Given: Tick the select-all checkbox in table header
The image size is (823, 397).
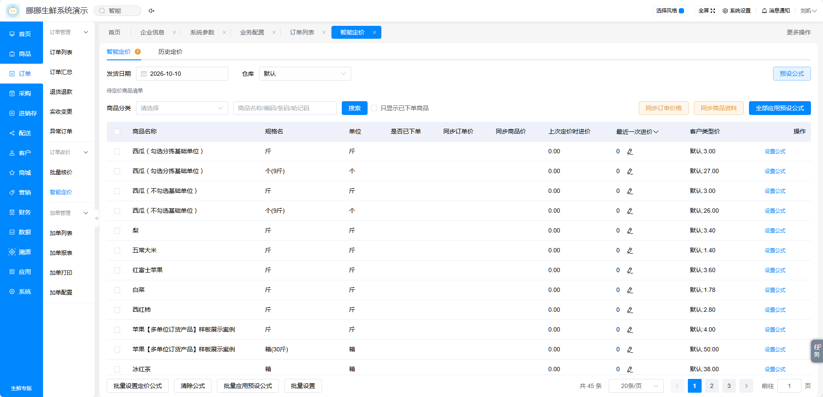Looking at the screenshot, I should click(117, 132).
